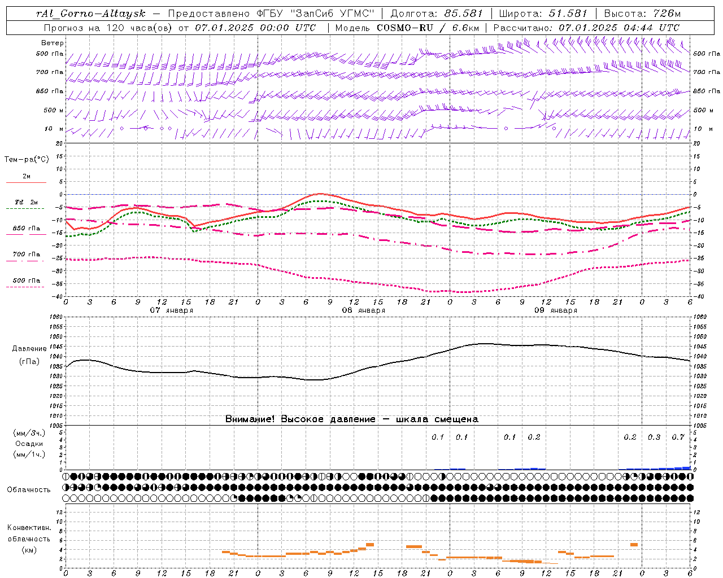This screenshot has width=723, height=578.
Task: Click 'Рассчитано: 07.01.2025 04:44 UTC' timestamp
Action: pyautogui.click(x=586, y=28)
